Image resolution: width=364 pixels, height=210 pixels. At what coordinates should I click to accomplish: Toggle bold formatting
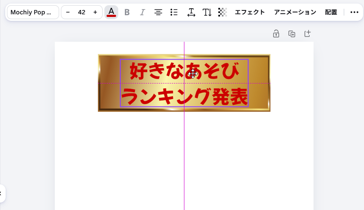point(127,12)
